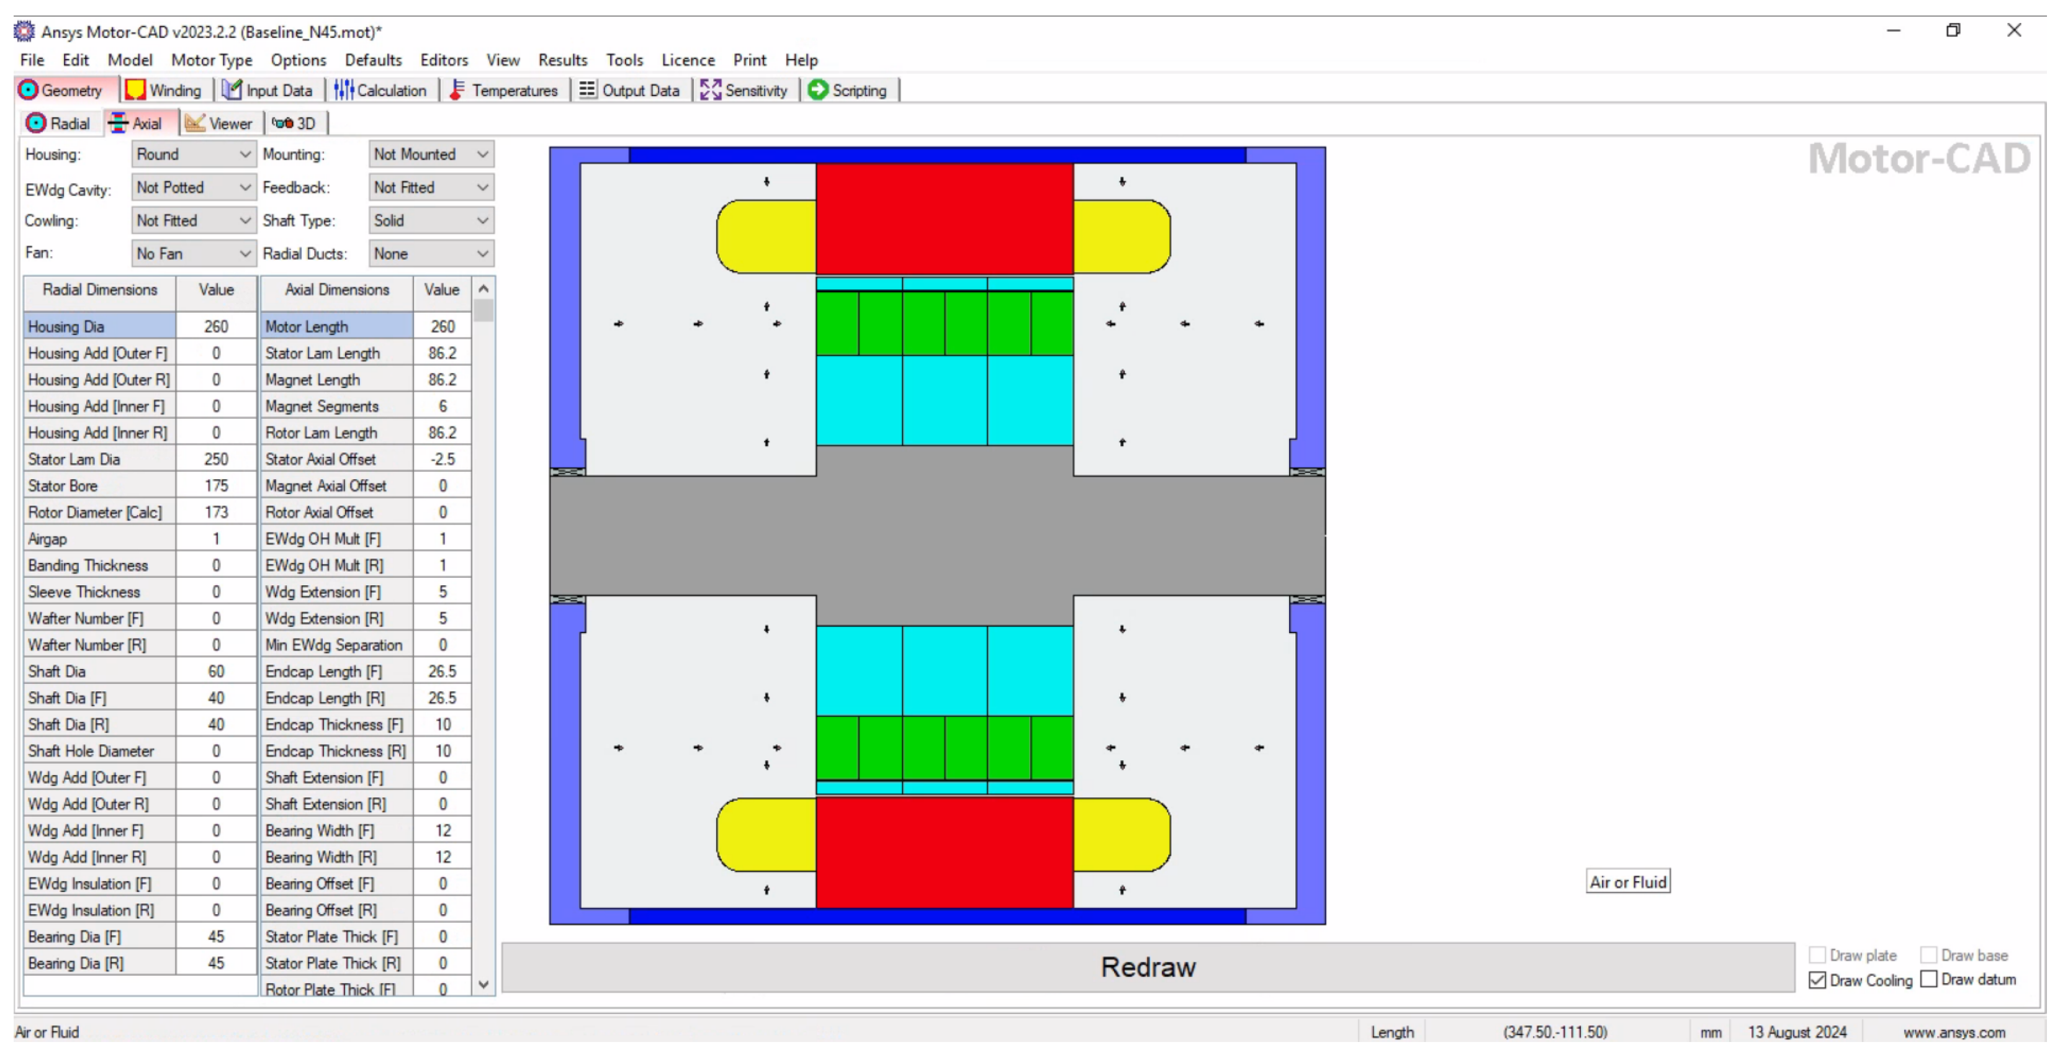
Task: Enable Draw datum checkbox
Action: point(1928,979)
